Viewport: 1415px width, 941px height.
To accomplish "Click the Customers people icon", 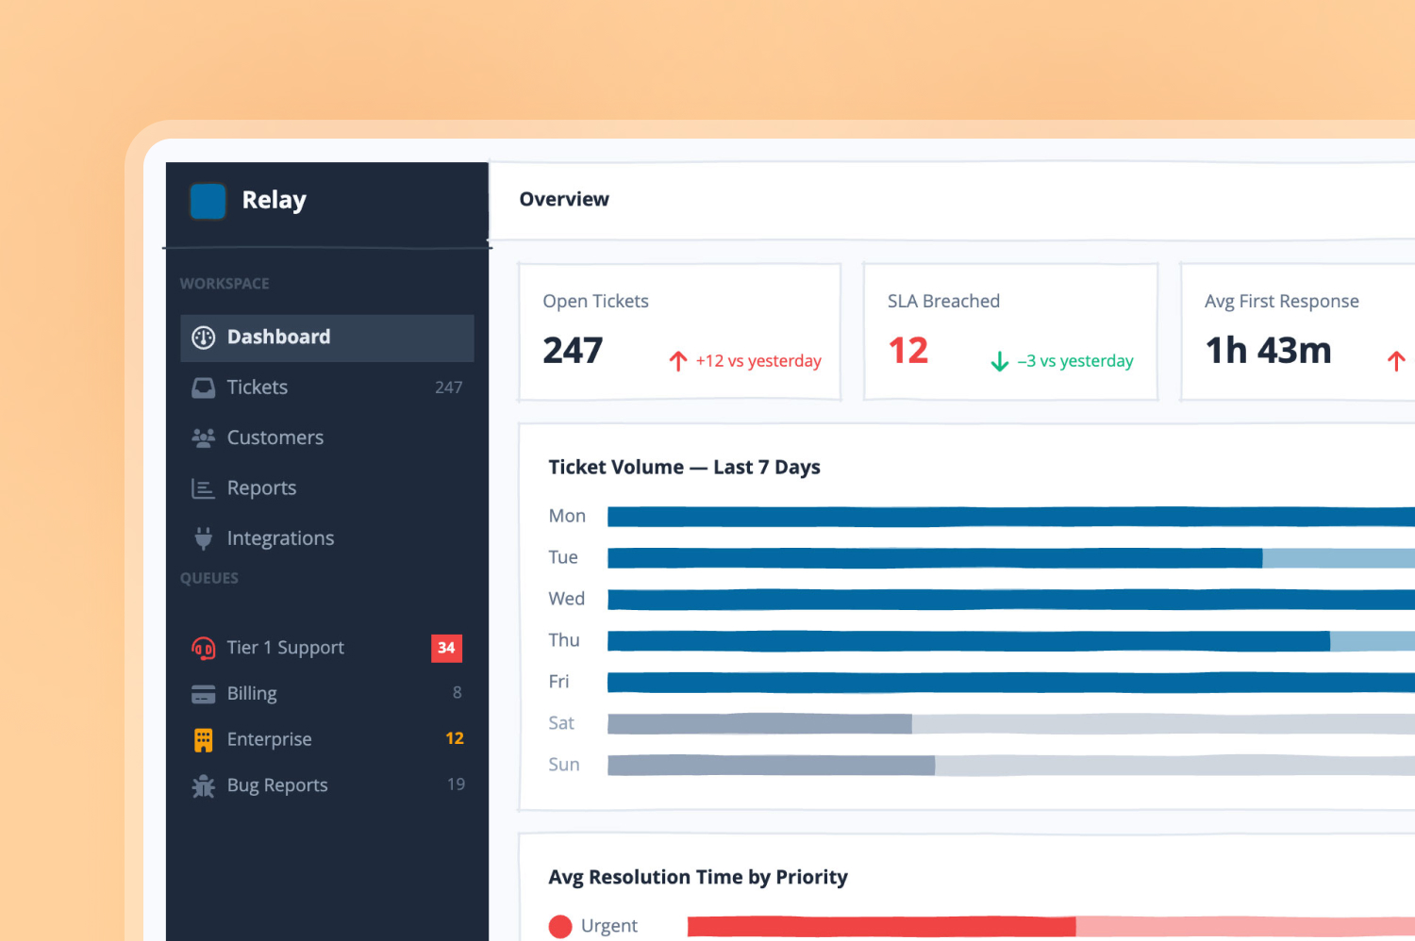I will (204, 437).
